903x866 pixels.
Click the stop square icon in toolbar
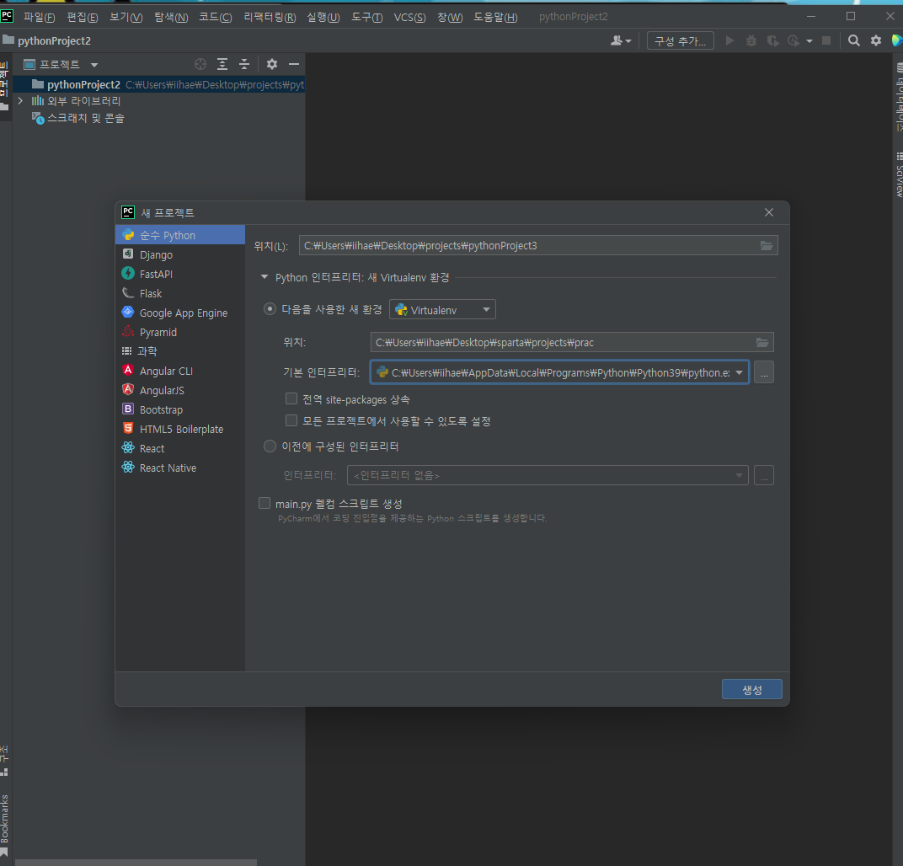826,40
